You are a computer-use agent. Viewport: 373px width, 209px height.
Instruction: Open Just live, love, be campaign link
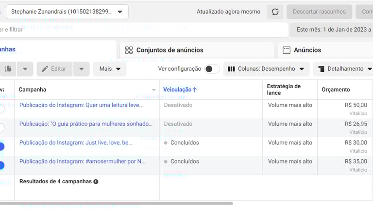click(x=76, y=143)
